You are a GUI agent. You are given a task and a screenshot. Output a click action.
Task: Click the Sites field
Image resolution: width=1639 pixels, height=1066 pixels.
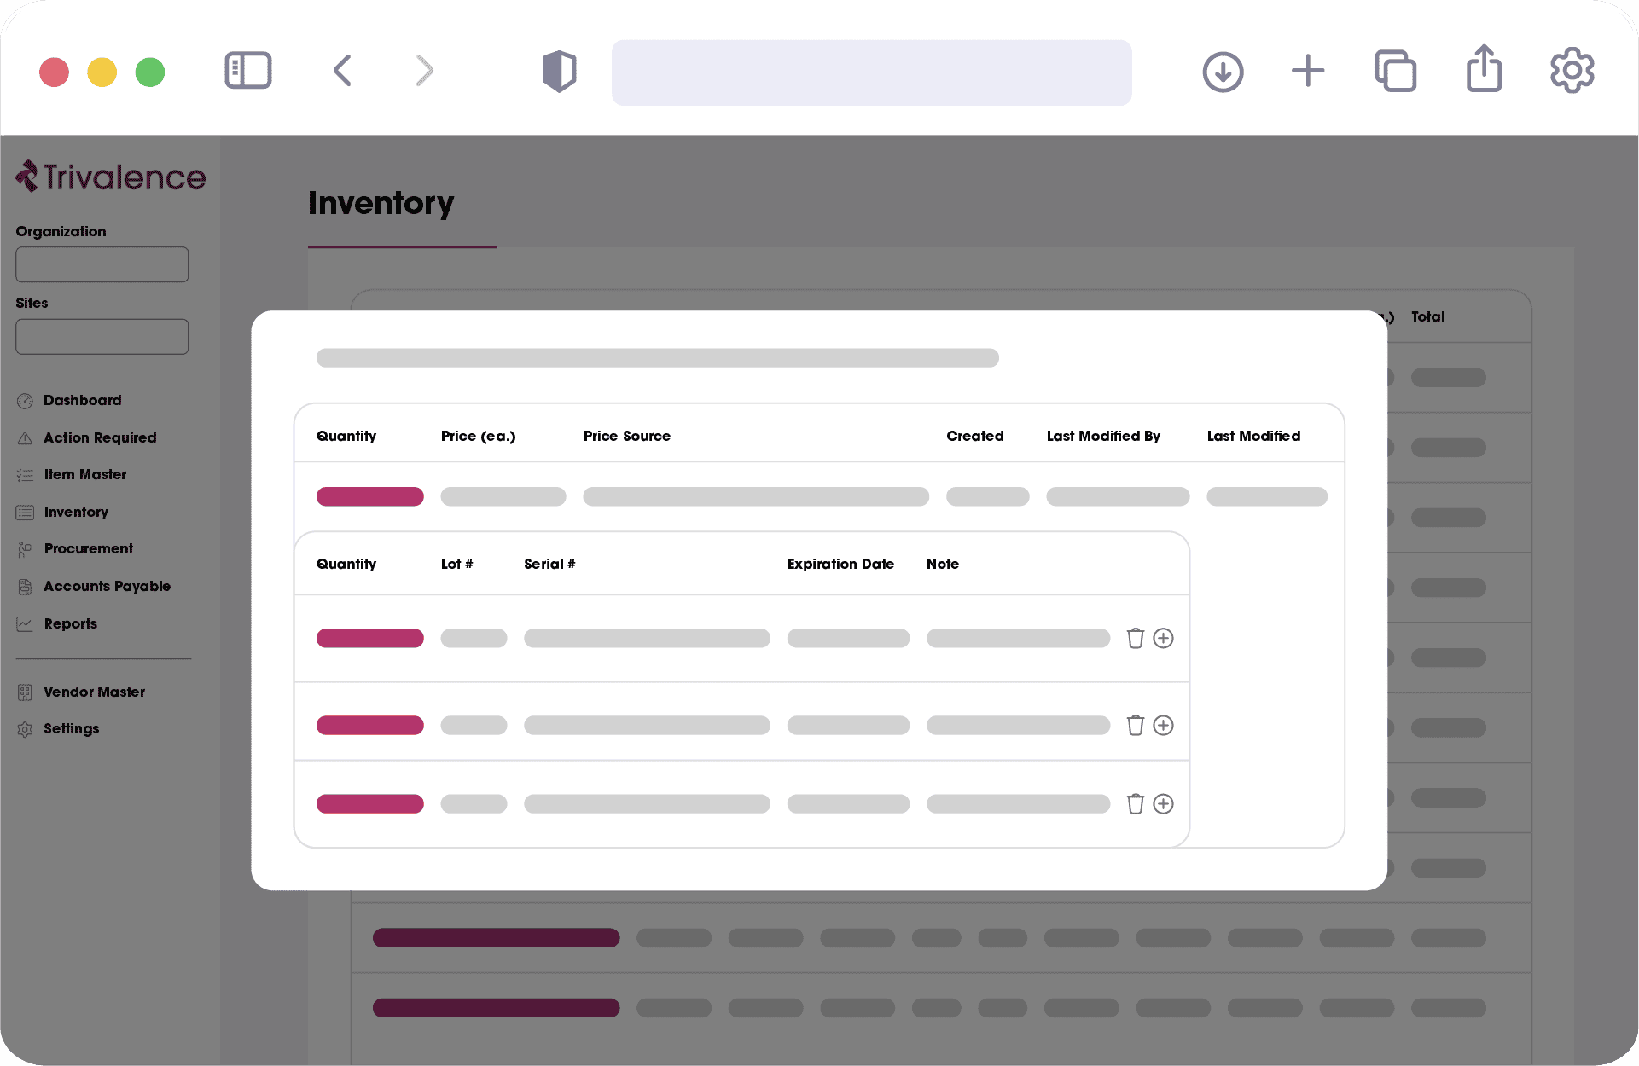point(102,336)
